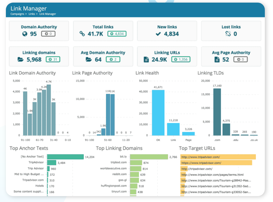The width and height of the screenshot is (273, 202).
Task: Click the document icon next to Avg Page Authority 52
Action: 217,60
